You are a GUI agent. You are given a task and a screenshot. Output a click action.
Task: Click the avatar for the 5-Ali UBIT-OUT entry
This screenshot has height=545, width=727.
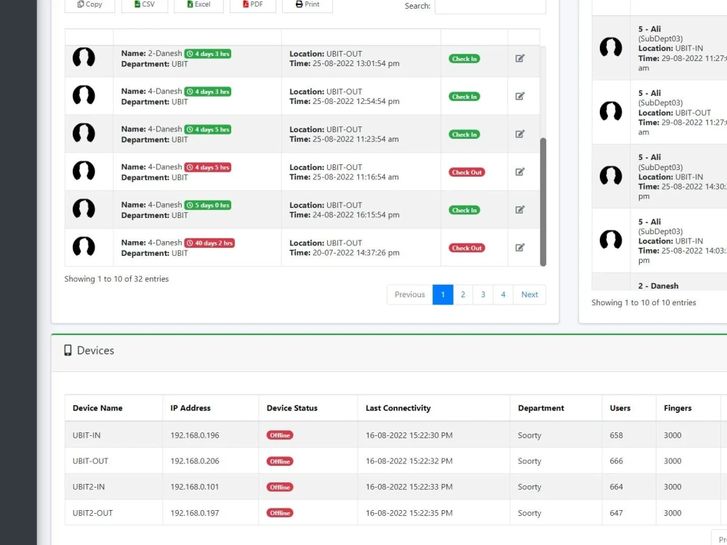point(611,112)
